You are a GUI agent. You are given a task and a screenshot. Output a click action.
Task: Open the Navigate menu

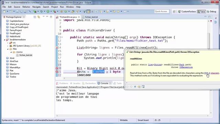pos(36,7)
